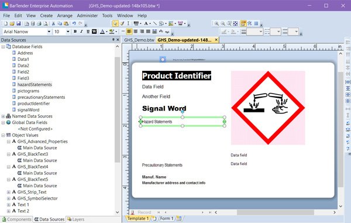Image resolution: width=351 pixels, height=223 pixels.
Task: Click the Signal Word text object
Action: (164, 108)
